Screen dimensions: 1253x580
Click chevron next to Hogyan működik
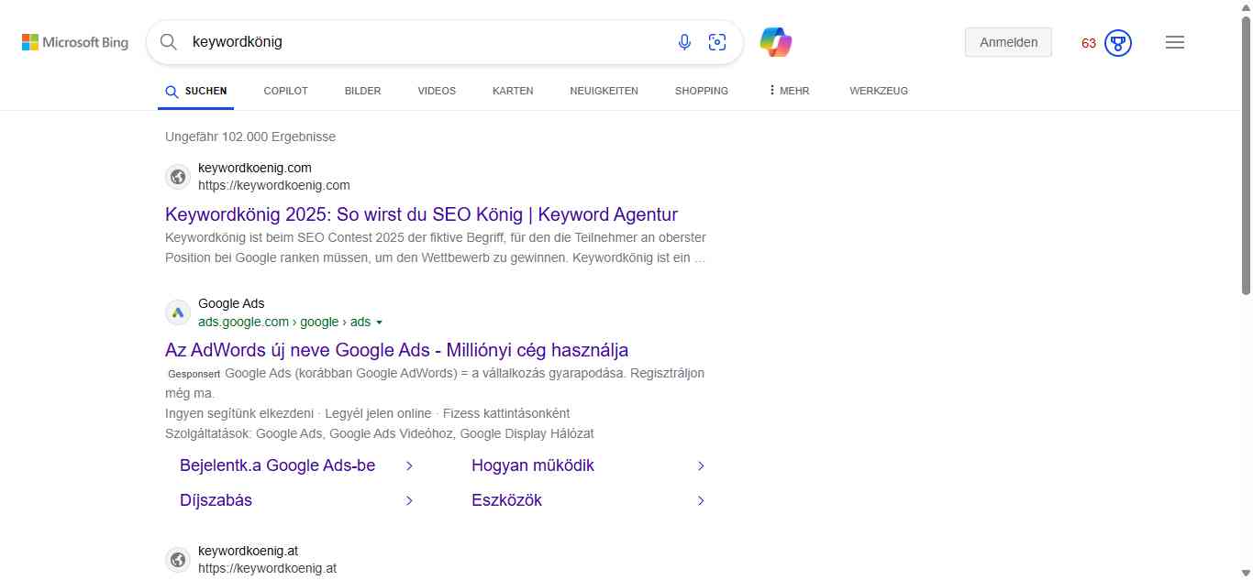click(701, 465)
